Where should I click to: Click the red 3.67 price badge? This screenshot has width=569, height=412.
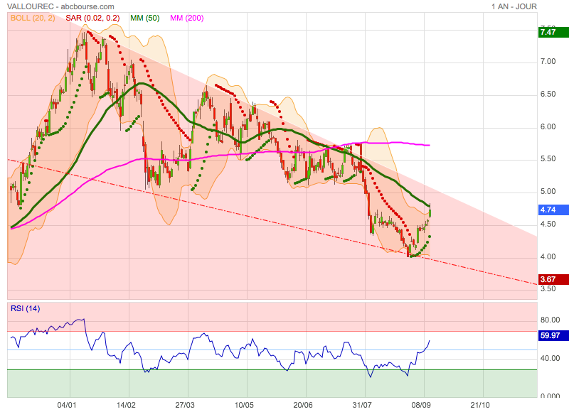[x=553, y=279]
